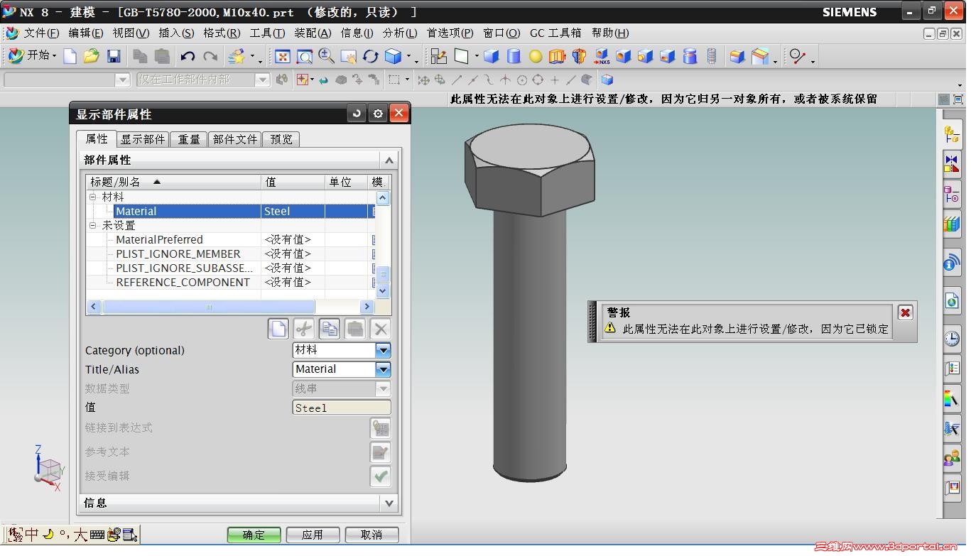Click the Cylinder feature tool
Viewport: 971px width, 556px height.
[514, 57]
